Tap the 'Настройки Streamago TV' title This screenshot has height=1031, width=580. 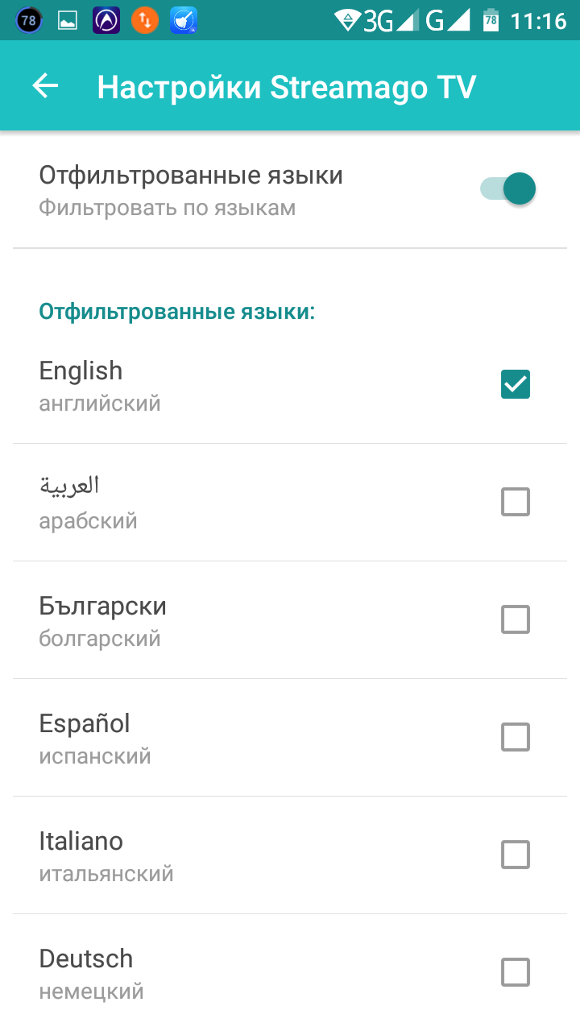pos(286,87)
